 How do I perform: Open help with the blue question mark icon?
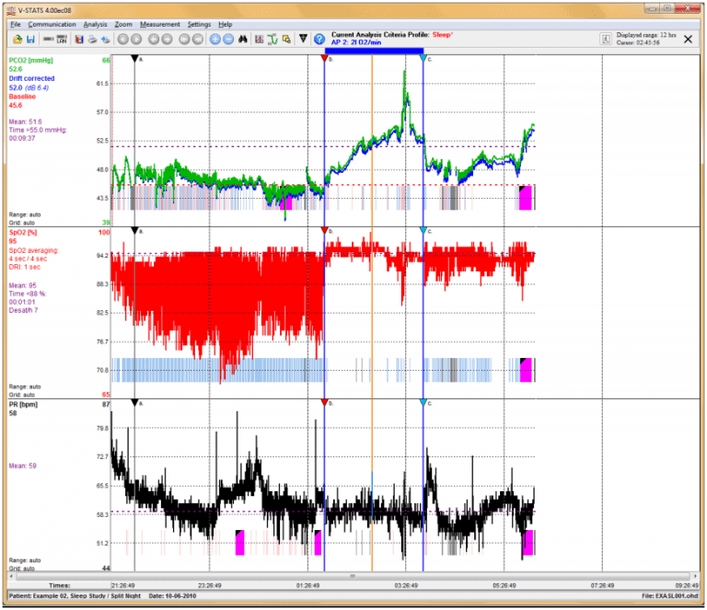tap(319, 40)
